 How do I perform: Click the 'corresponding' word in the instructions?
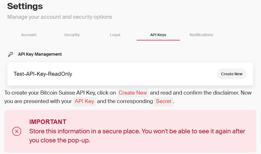(139, 101)
